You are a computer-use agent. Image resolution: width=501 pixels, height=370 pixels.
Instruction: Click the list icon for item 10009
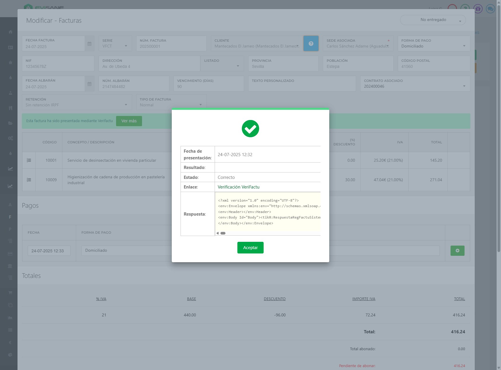tap(29, 180)
